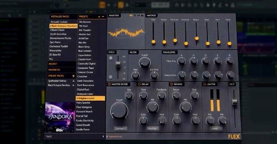Choose the Chariot Horn preset
277x144 pixels.
84,59
